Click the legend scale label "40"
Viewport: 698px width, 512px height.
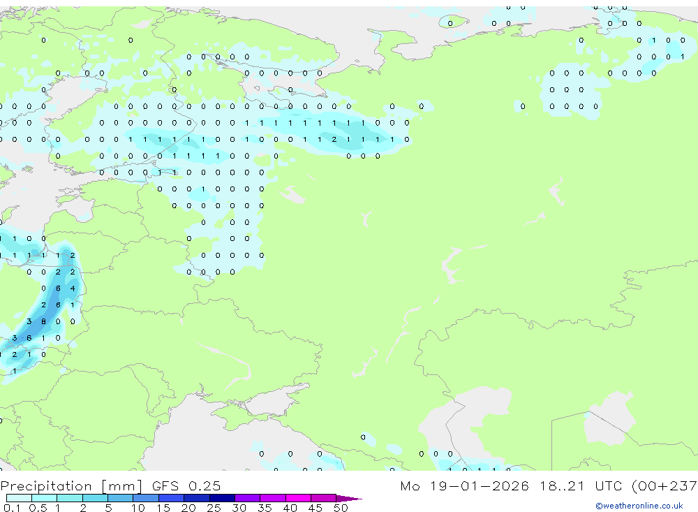290,508
